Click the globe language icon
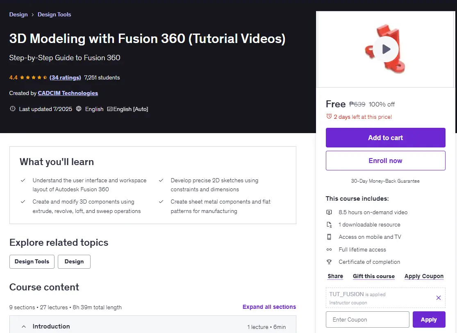457x333 pixels. tap(79, 109)
